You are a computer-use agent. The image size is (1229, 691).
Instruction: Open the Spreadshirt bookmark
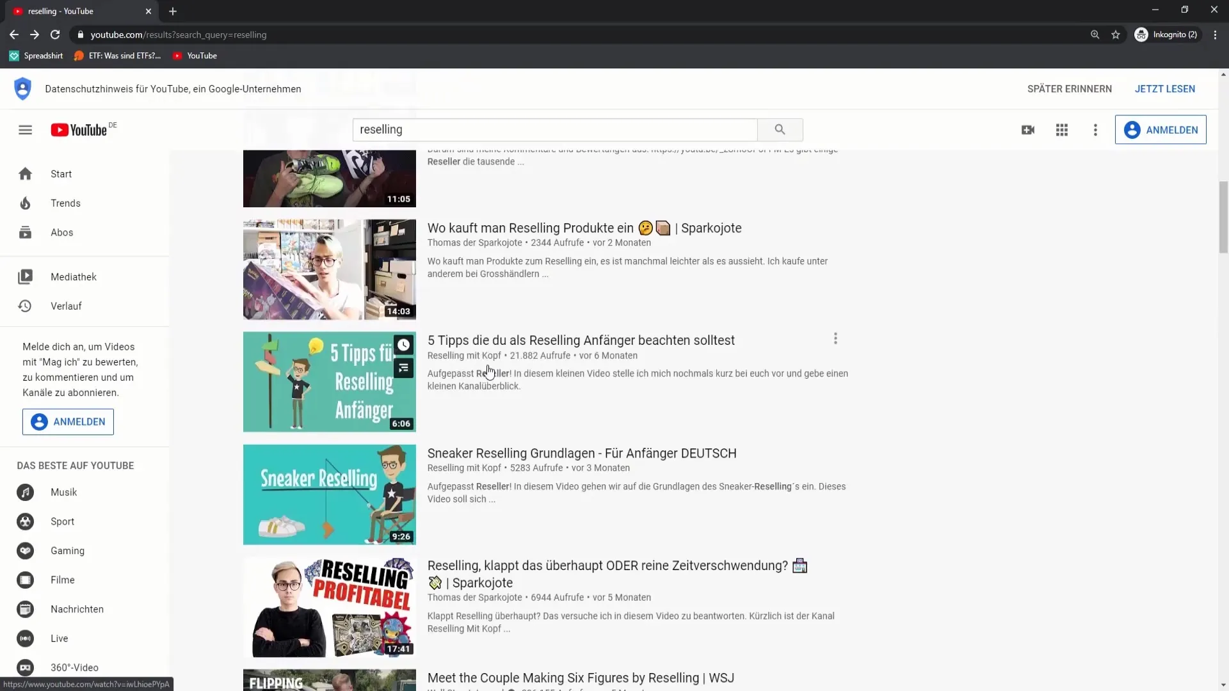click(x=36, y=56)
